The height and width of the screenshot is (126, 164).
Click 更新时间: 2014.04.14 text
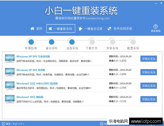coord(120,97)
